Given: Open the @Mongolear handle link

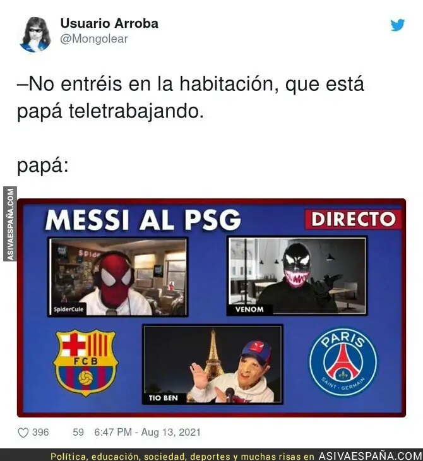Looking at the screenshot, I should pos(94,39).
